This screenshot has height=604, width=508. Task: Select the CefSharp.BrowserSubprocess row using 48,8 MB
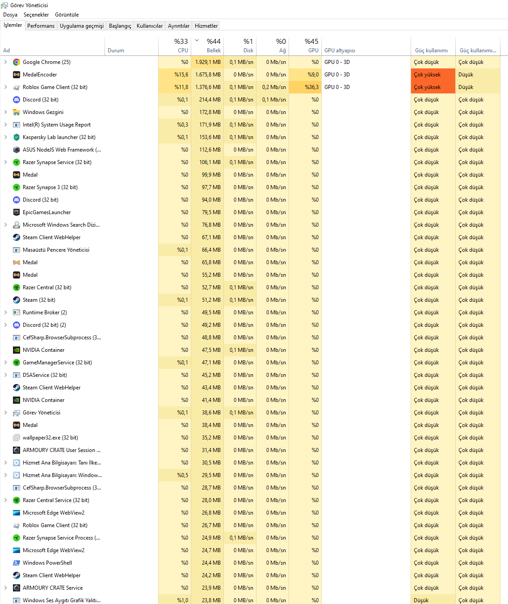pos(250,338)
